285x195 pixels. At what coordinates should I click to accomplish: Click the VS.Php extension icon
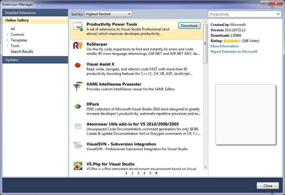(x=78, y=166)
